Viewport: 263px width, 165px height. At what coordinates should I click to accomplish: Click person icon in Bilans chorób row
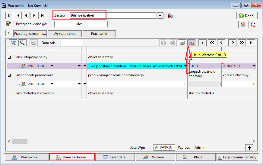tap(24, 84)
